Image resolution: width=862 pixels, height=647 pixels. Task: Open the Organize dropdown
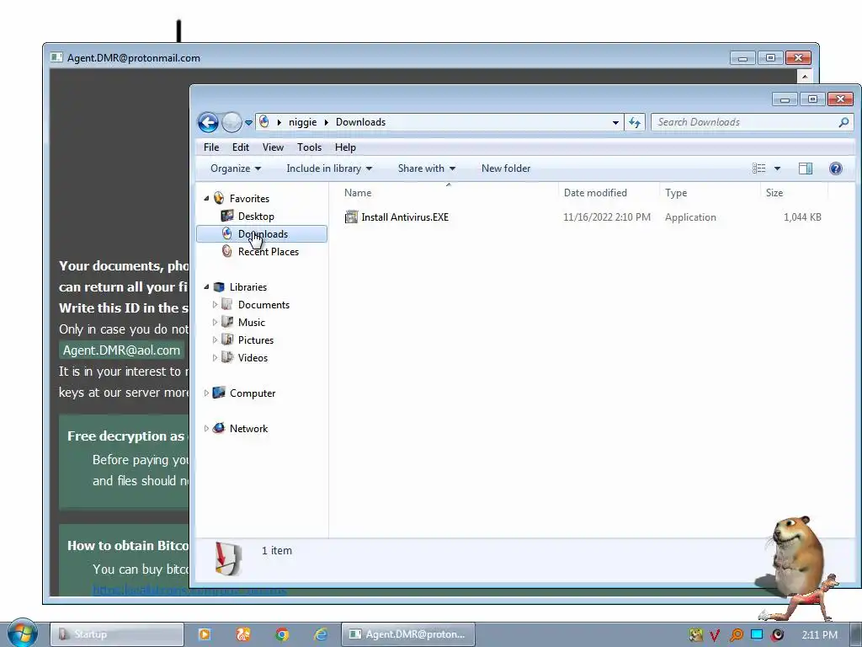[x=236, y=168]
